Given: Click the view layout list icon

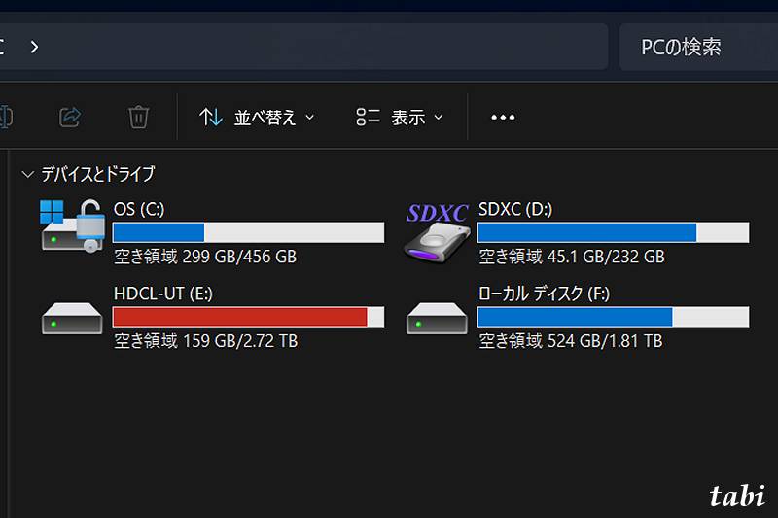Looking at the screenshot, I should coord(368,118).
